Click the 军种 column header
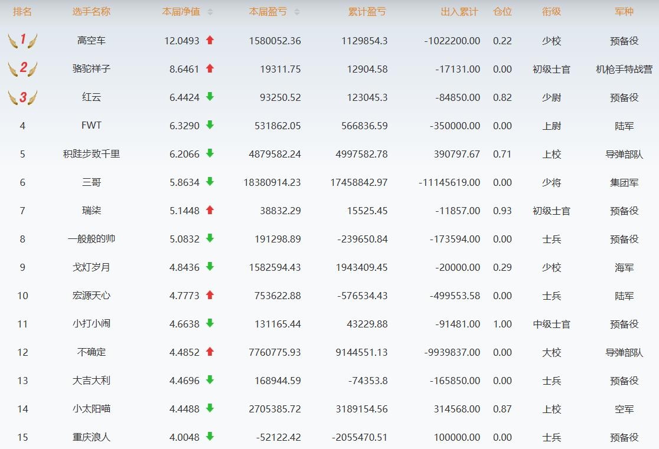 (x=624, y=12)
